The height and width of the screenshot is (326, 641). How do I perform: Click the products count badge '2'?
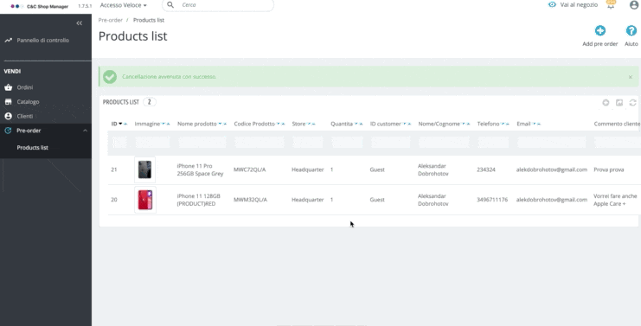coord(149,102)
